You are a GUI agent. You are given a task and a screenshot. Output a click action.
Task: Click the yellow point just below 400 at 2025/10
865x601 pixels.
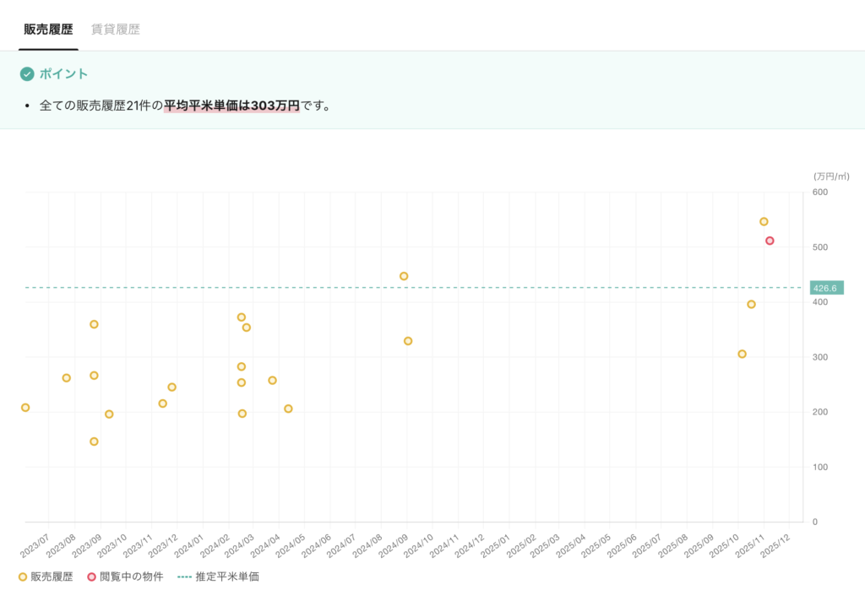click(x=751, y=304)
